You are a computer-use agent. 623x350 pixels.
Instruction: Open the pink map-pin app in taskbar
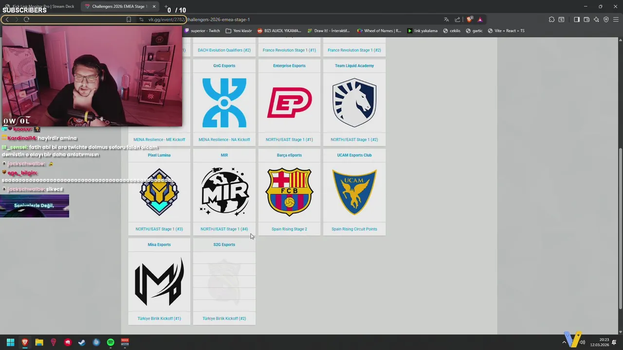coord(54,342)
